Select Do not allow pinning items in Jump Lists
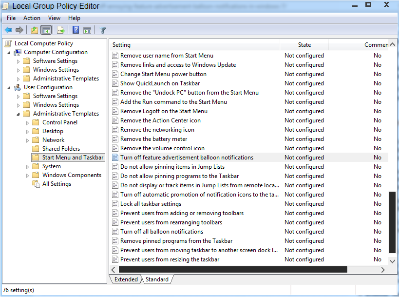Screen dimensions: 399x297 point(172,167)
